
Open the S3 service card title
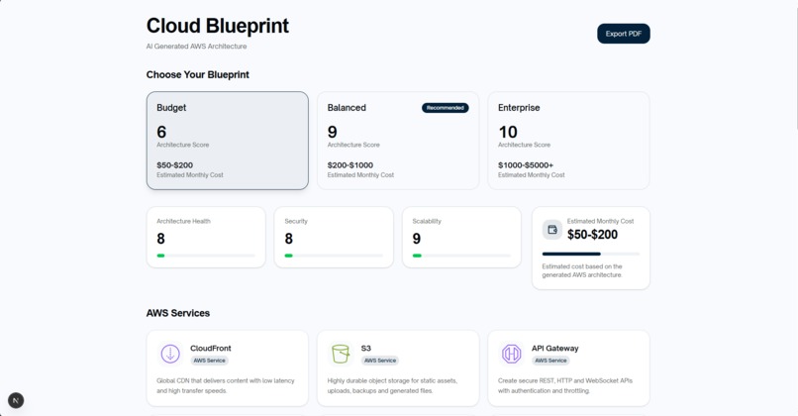(366, 349)
